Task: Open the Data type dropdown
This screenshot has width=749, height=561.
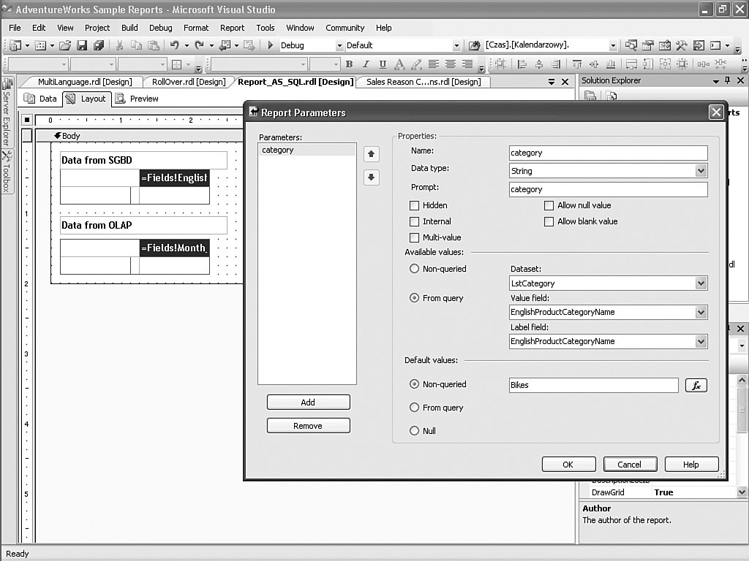Action: (701, 171)
